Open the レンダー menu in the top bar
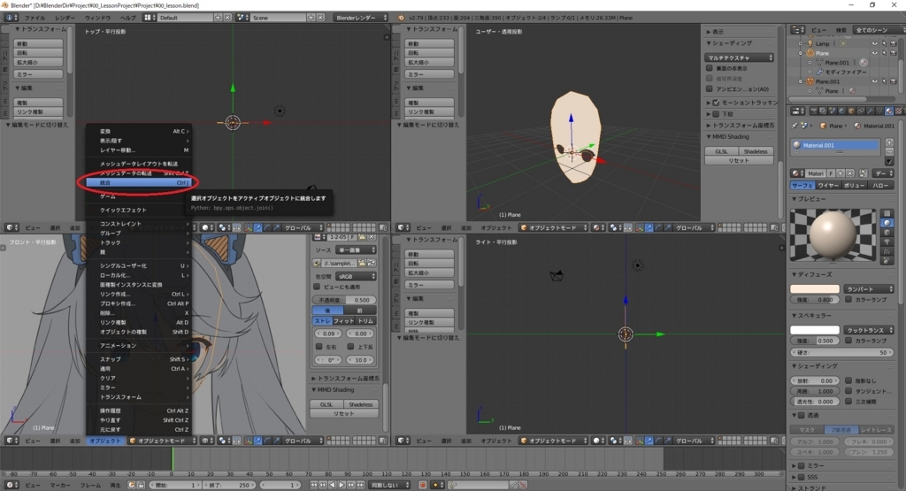Viewport: 906px width, 491px height. 65,18
